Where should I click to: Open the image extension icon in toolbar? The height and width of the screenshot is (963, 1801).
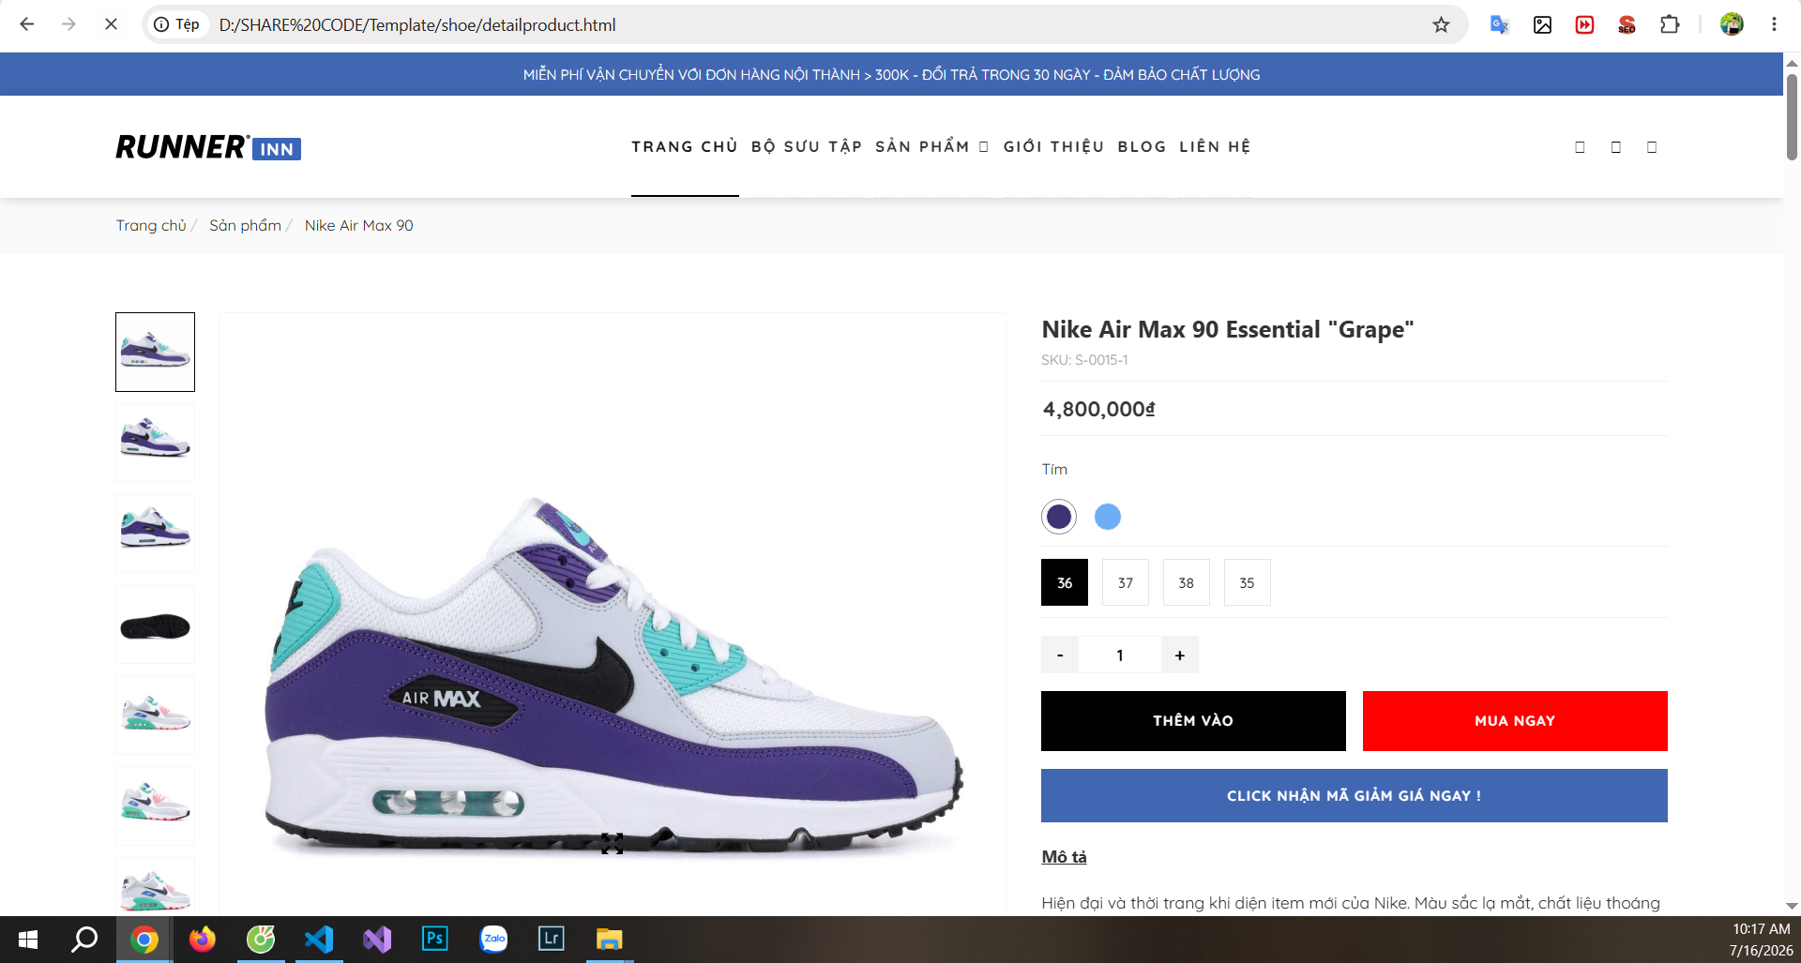[1542, 24]
